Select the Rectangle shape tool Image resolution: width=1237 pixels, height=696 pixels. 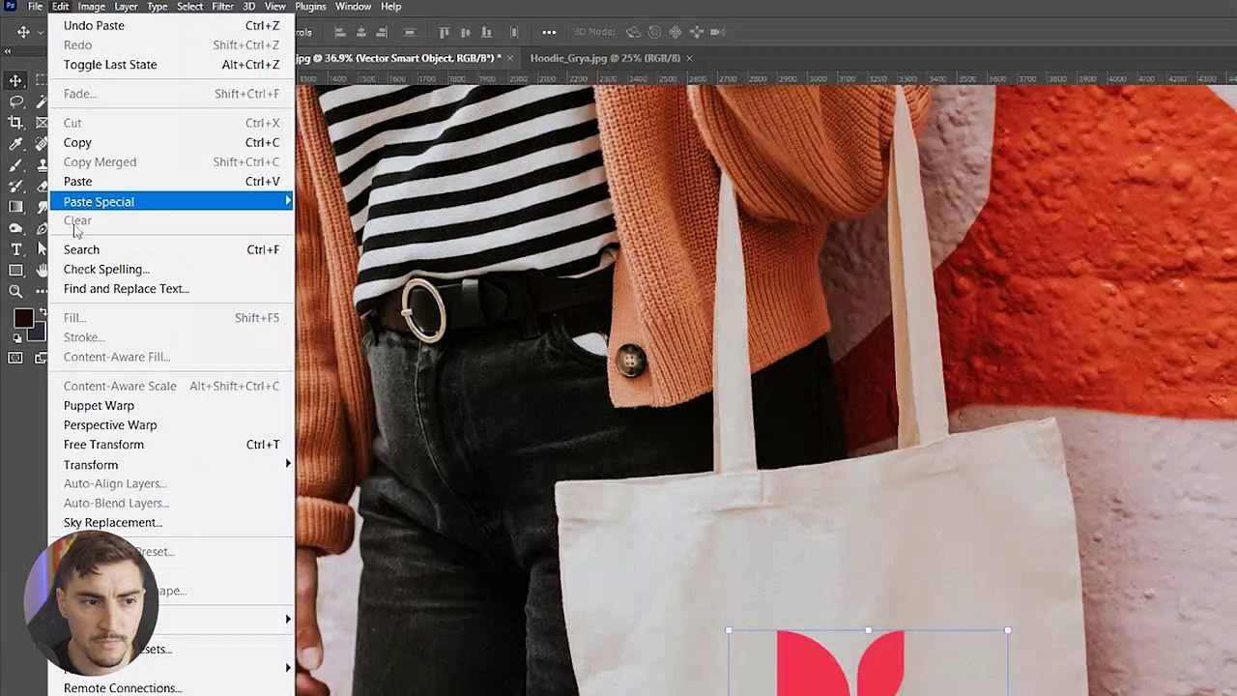[x=16, y=271]
